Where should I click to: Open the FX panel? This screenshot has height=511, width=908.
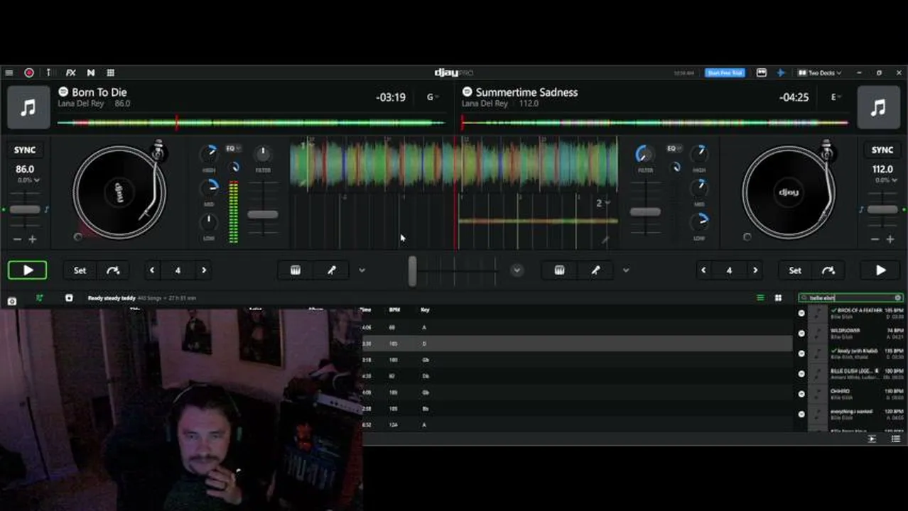click(70, 72)
